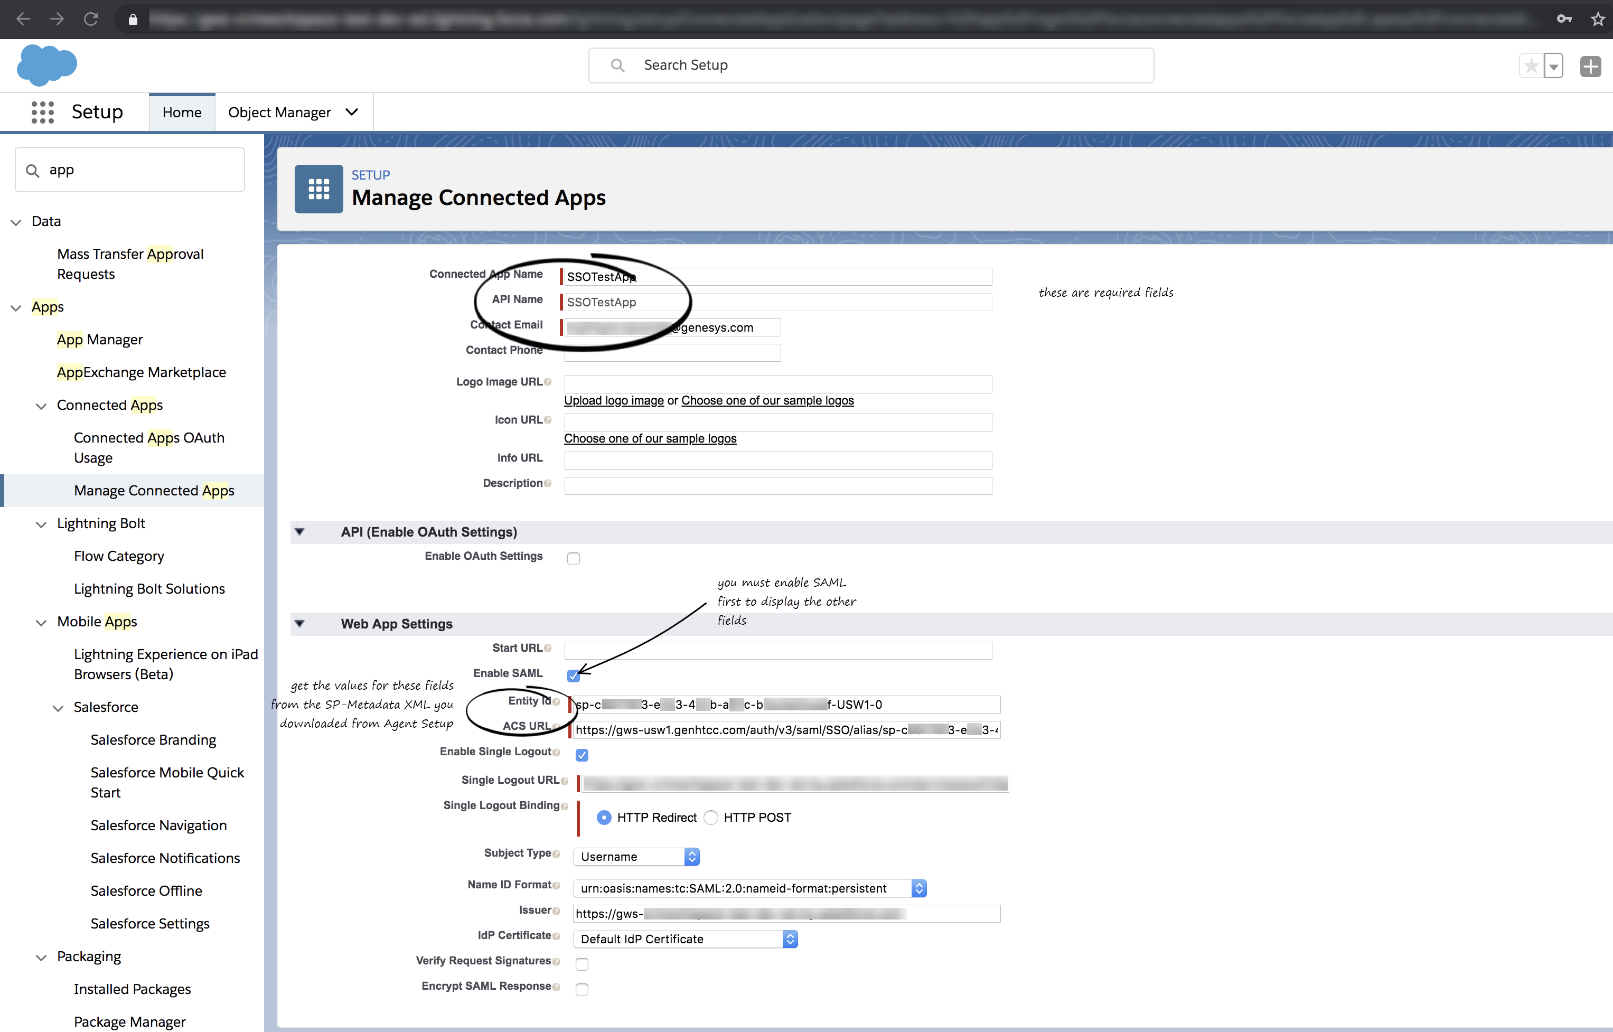This screenshot has width=1613, height=1032.
Task: Switch to the Object Manager tab
Action: click(x=279, y=112)
